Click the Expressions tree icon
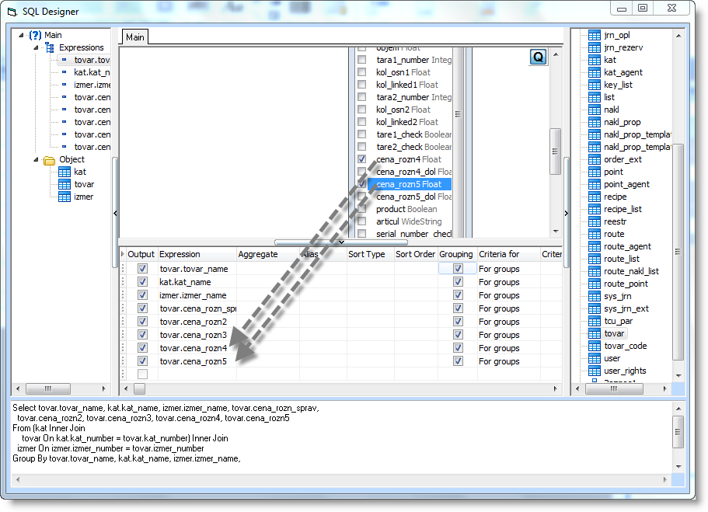This screenshot has height=512, width=708. 50,47
